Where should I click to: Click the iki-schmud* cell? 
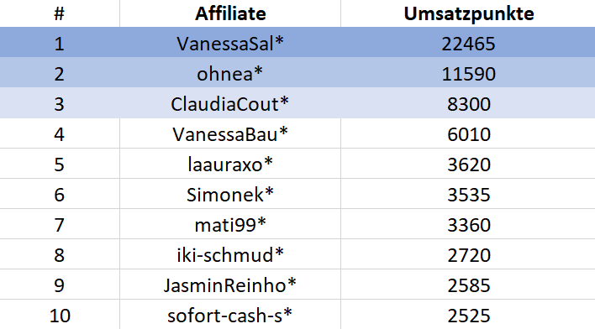pyautogui.click(x=230, y=255)
